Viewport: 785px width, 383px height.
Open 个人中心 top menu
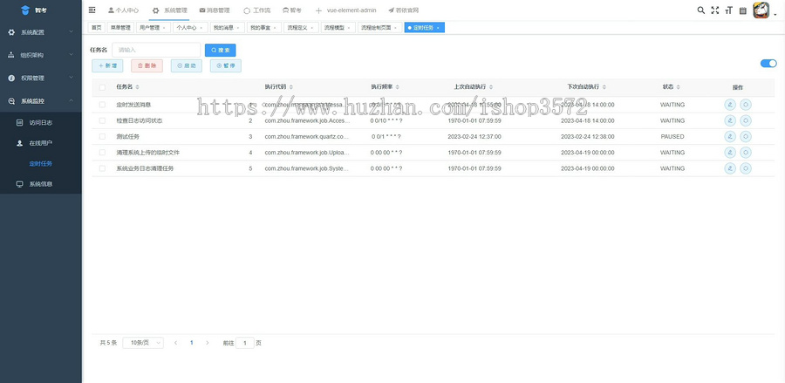pyautogui.click(x=124, y=10)
